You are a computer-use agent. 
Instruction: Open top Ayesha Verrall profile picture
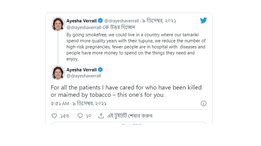[x=58, y=24]
